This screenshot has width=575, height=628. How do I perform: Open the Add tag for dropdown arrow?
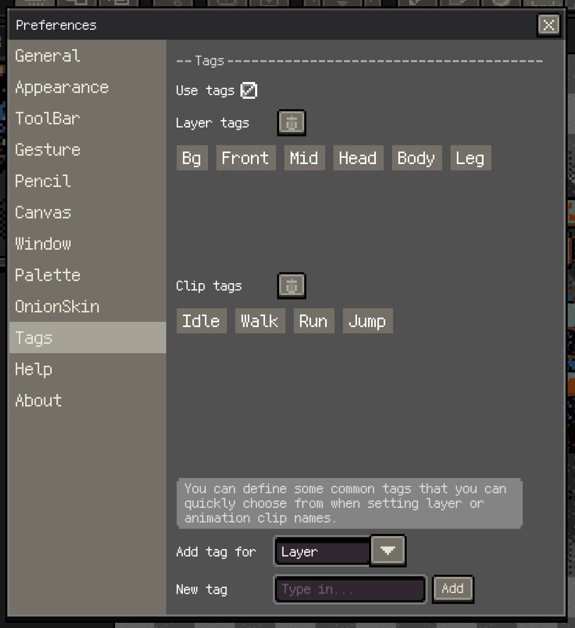click(387, 551)
